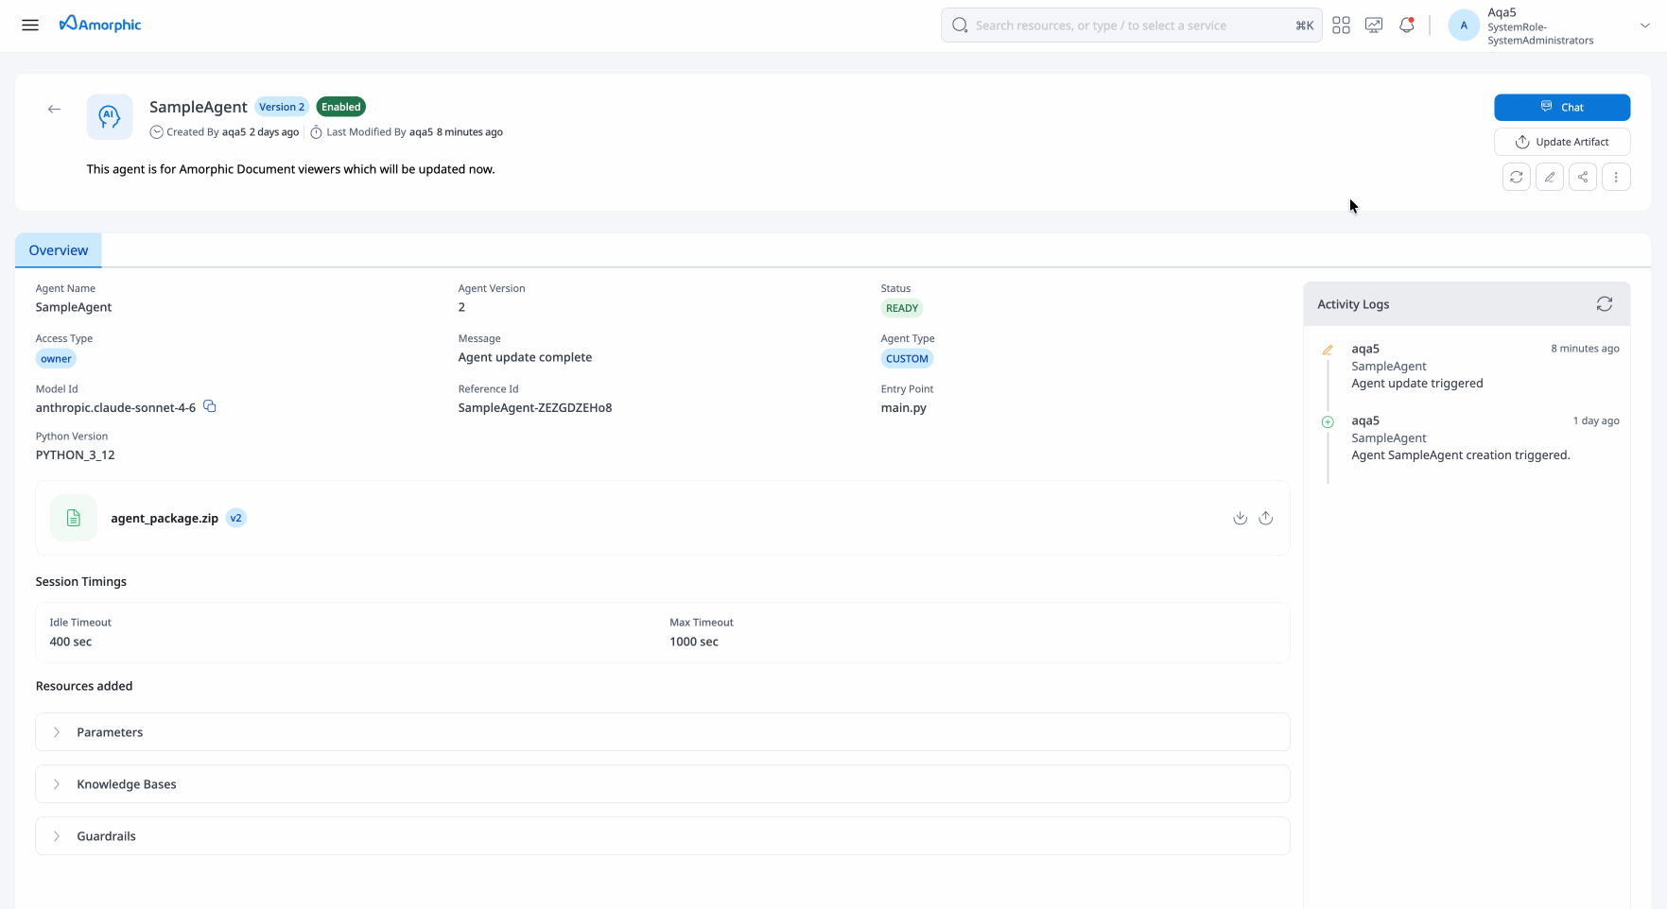
Task: Expand the Parameters section
Action: coord(663,732)
